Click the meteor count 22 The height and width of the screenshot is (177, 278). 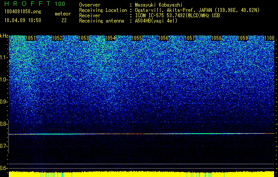(x=64, y=20)
